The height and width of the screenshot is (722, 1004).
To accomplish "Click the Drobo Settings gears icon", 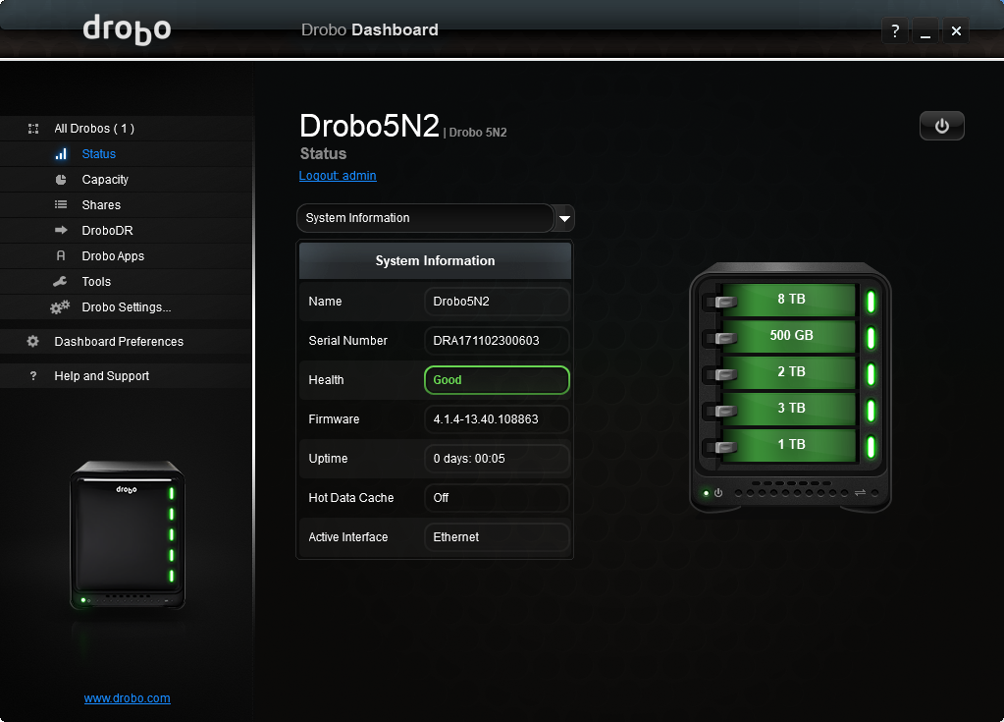I will [60, 307].
